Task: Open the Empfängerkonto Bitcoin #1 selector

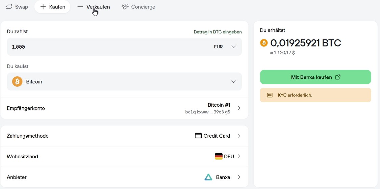Action: coord(124,108)
